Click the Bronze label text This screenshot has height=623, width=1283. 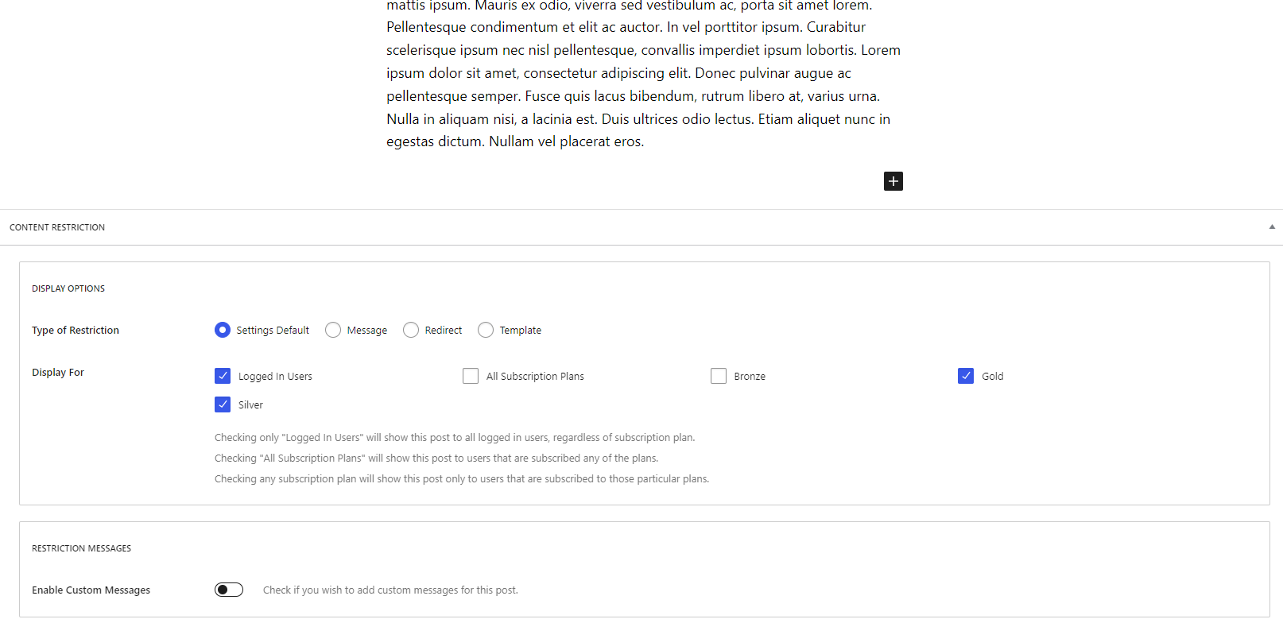click(750, 377)
